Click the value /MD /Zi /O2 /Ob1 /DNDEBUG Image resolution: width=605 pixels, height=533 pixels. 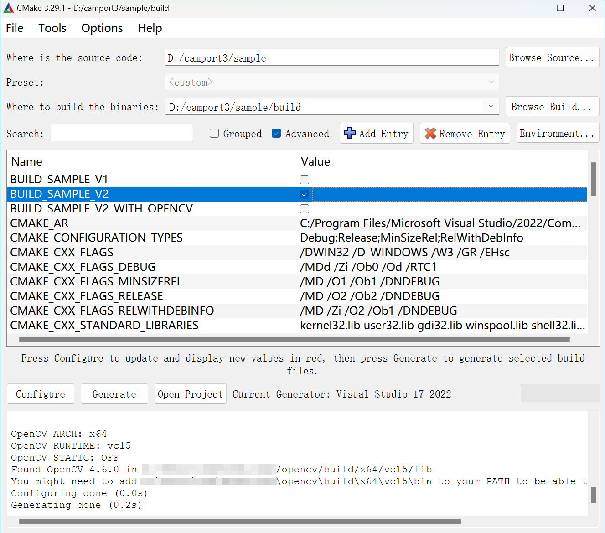379,311
